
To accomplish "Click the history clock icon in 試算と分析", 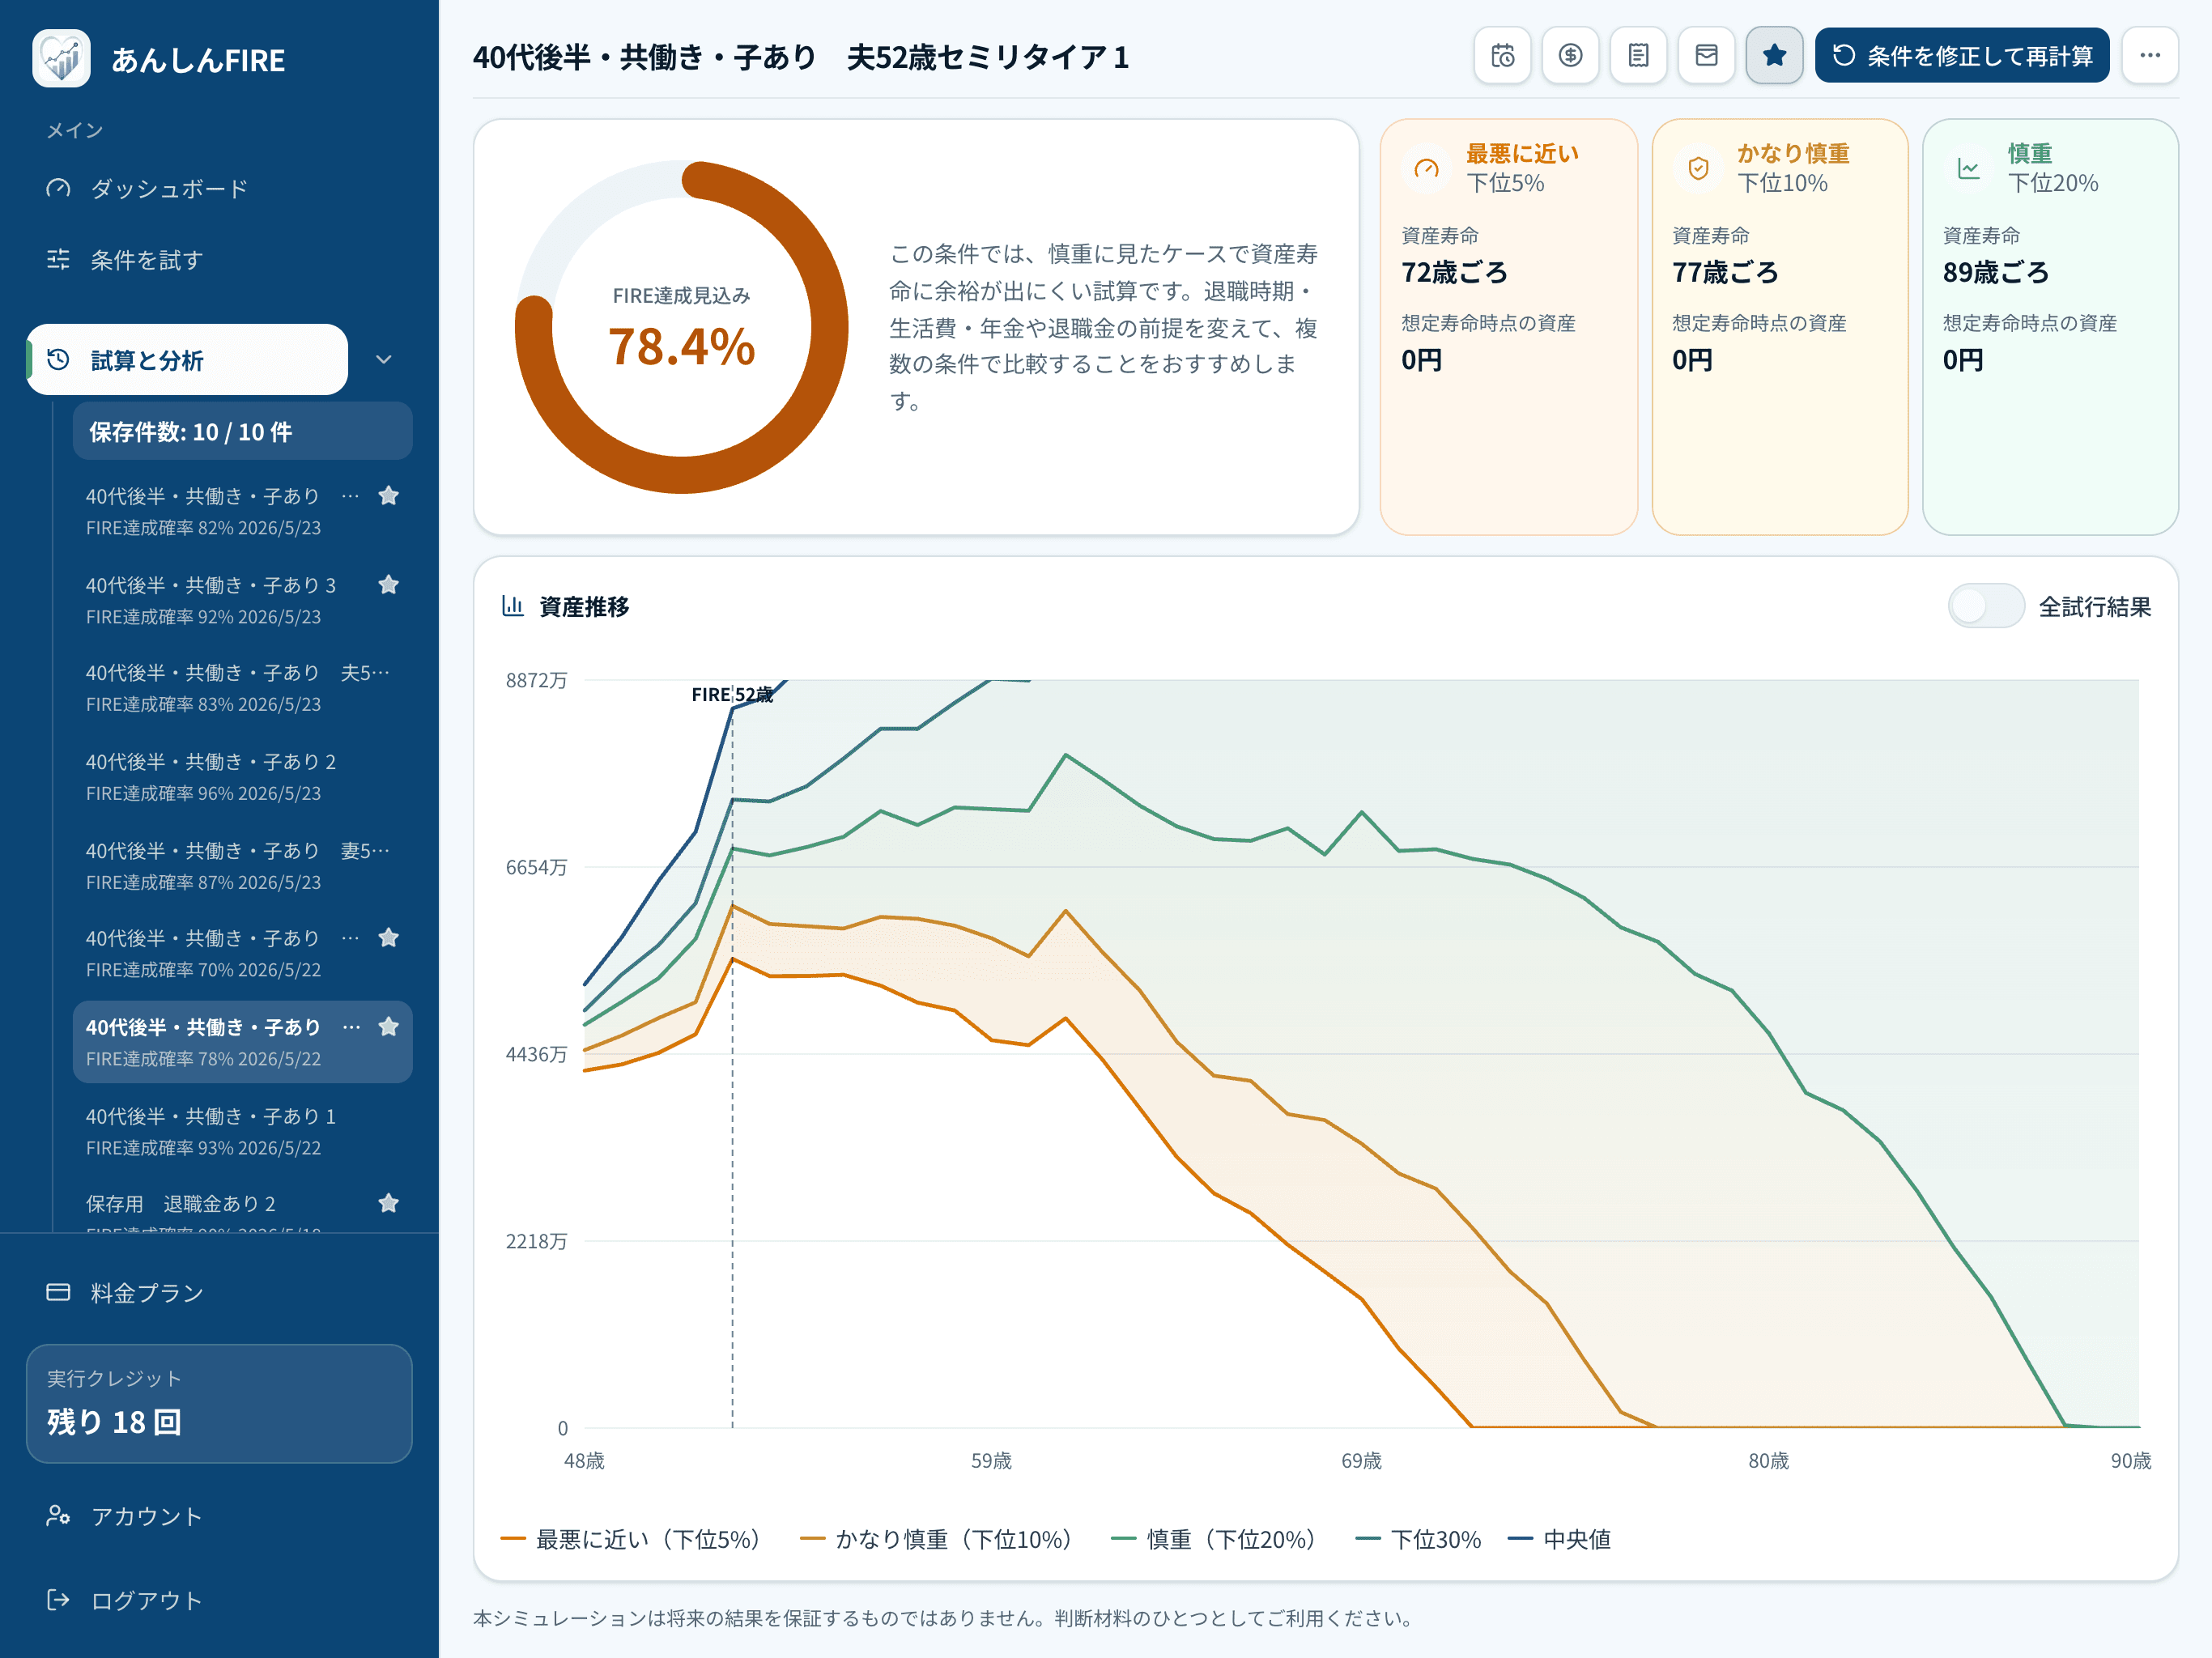I will (58, 360).
